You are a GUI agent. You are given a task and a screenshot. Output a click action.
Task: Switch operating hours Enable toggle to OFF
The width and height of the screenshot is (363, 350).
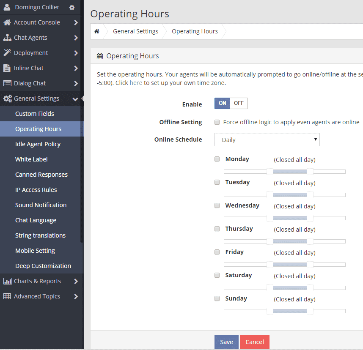[239, 103]
